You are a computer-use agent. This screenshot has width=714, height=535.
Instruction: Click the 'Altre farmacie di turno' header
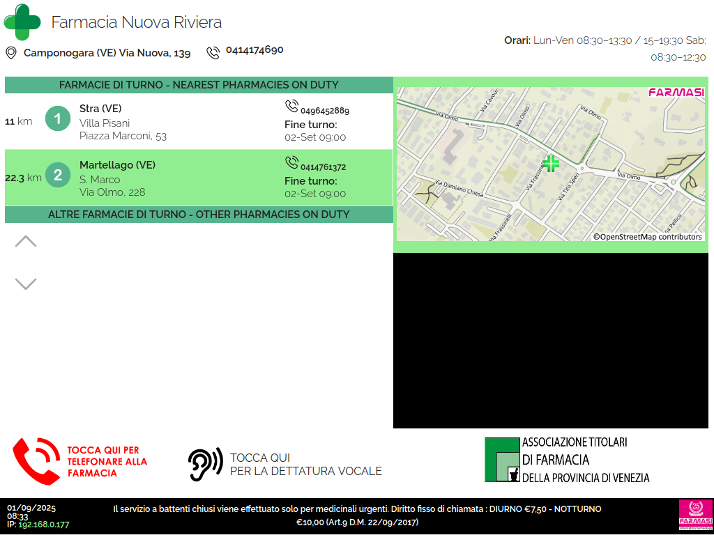(199, 215)
